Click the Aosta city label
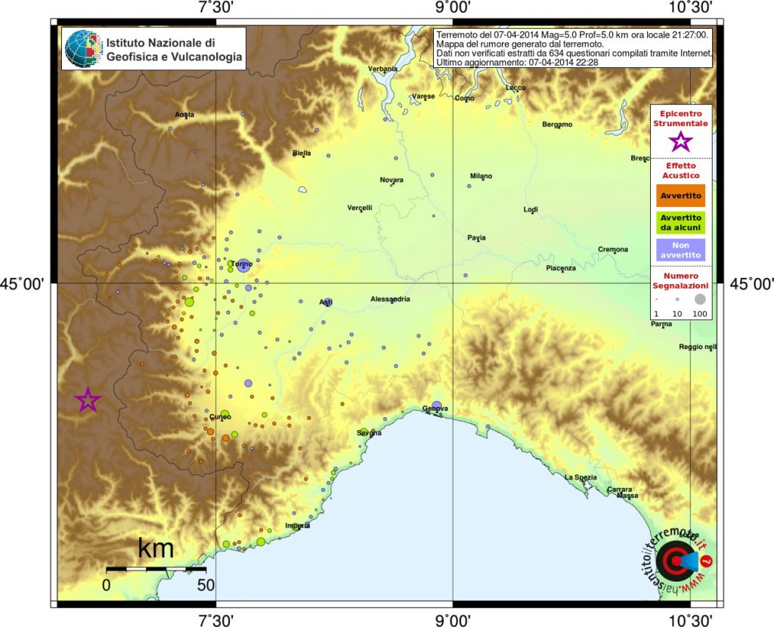The width and height of the screenshot is (774, 627). click(184, 115)
